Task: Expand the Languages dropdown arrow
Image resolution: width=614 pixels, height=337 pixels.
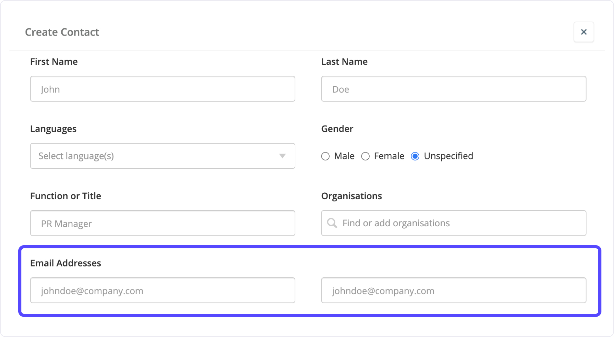Action: coord(282,156)
